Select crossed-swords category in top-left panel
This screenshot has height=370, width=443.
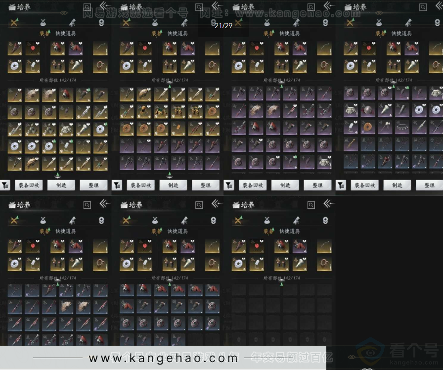(x=14, y=22)
